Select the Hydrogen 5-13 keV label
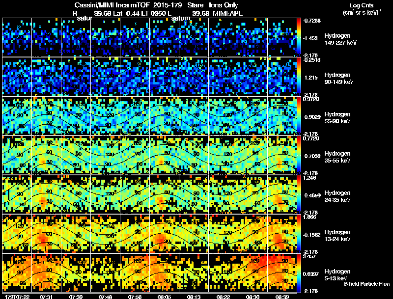393x299 pixels. coord(337,275)
